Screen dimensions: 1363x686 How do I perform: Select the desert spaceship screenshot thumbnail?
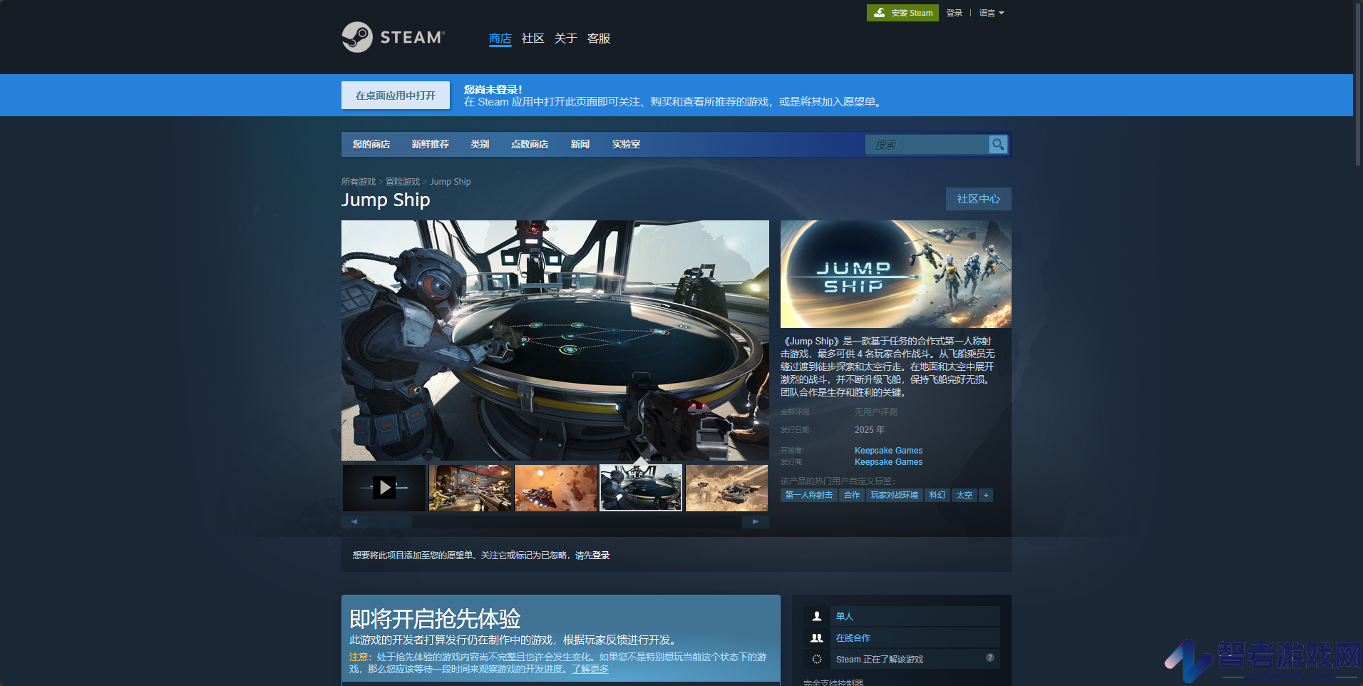pos(727,488)
